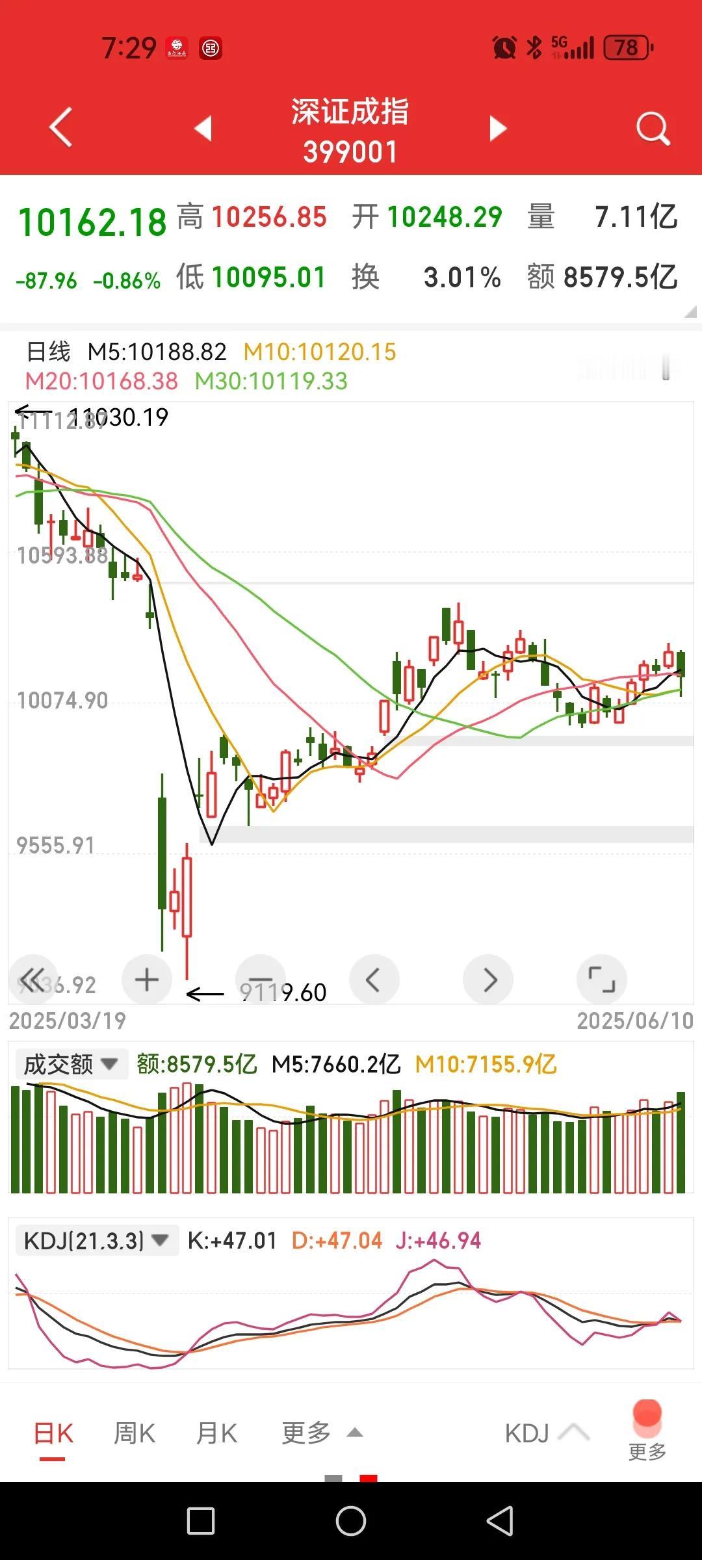Screen dimensions: 702x1560
Task: Tap the -87.96 point change
Action: [46, 281]
